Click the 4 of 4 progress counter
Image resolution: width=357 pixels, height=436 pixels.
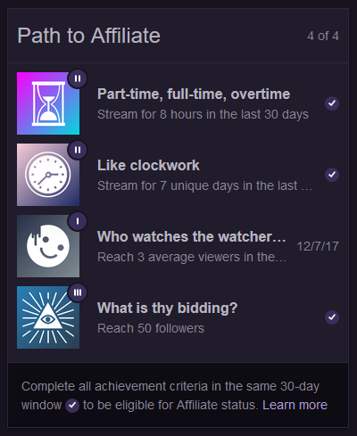pos(323,36)
